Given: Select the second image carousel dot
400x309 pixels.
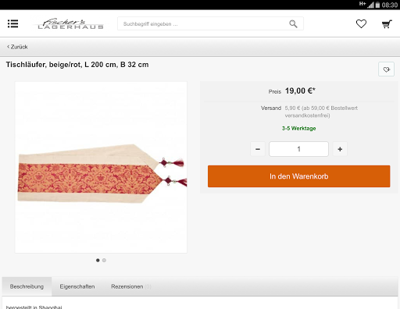Looking at the screenshot, I should pos(104,260).
